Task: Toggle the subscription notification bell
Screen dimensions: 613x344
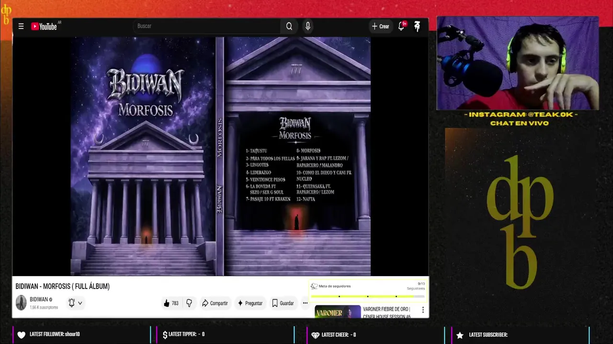Action: (x=71, y=303)
